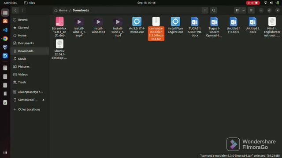Open Other Locations in sidebar

[x=30, y=109]
